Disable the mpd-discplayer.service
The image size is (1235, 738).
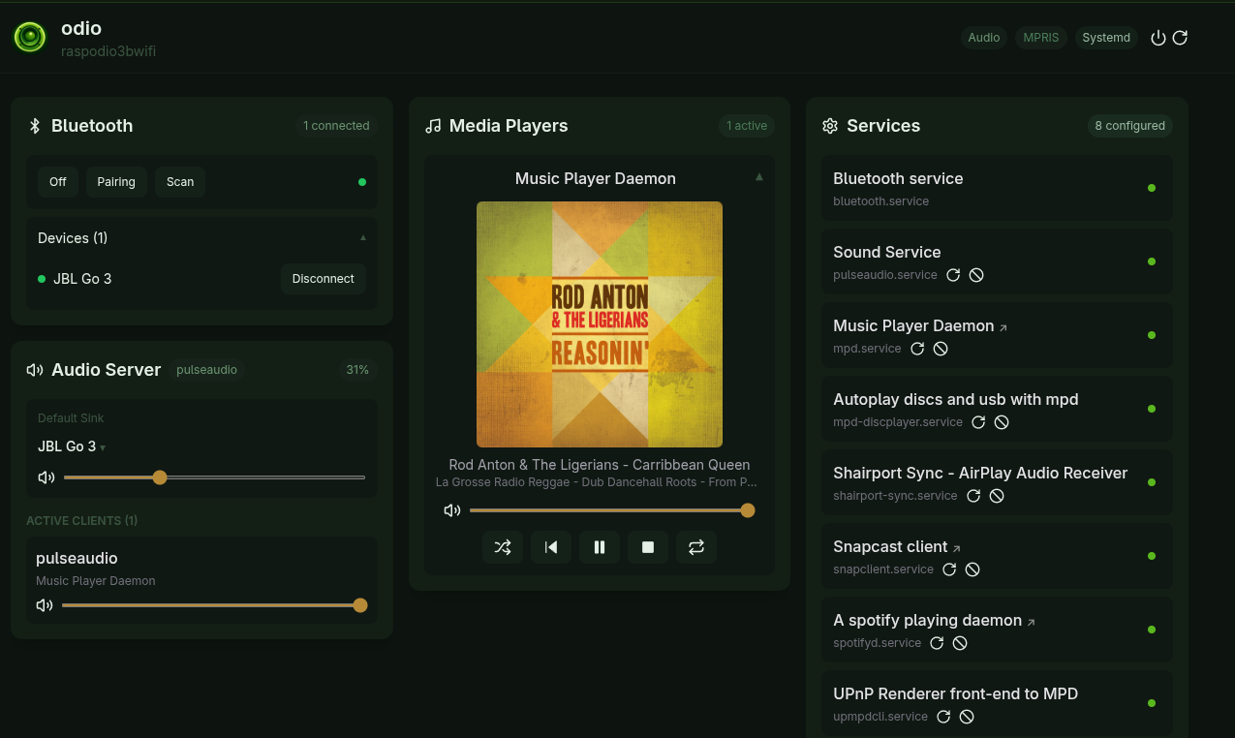click(1002, 422)
